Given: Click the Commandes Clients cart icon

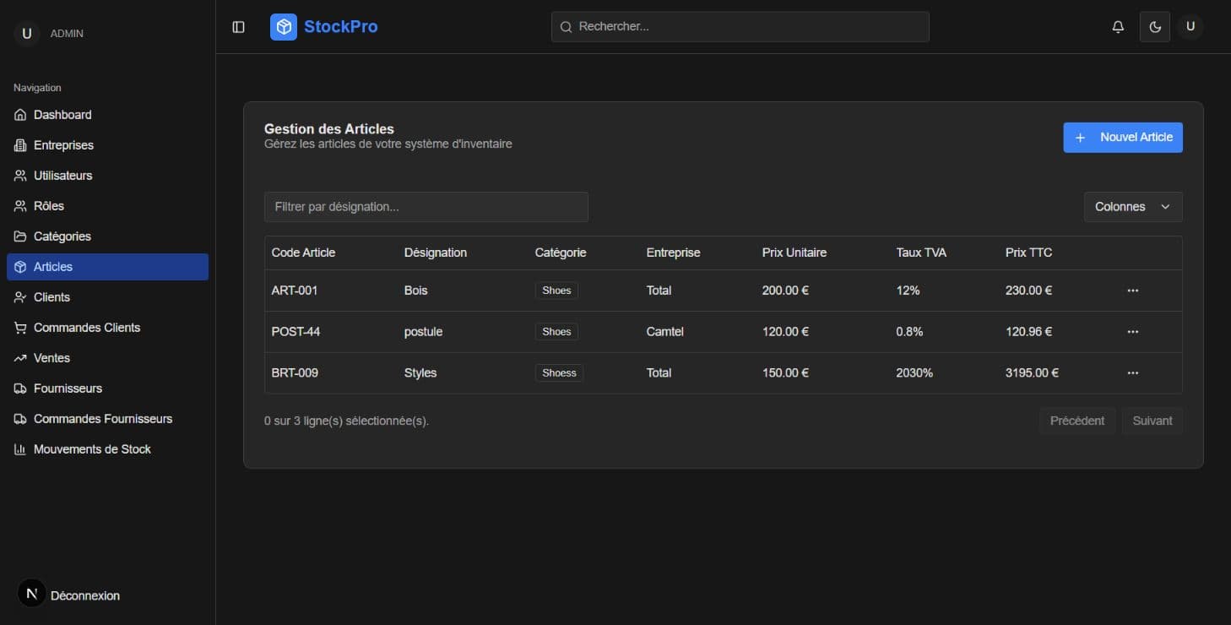Looking at the screenshot, I should point(20,328).
